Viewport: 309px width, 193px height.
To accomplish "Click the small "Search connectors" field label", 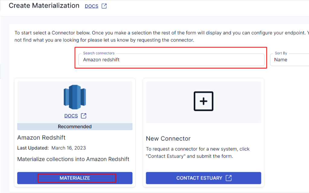I will click(x=99, y=53).
